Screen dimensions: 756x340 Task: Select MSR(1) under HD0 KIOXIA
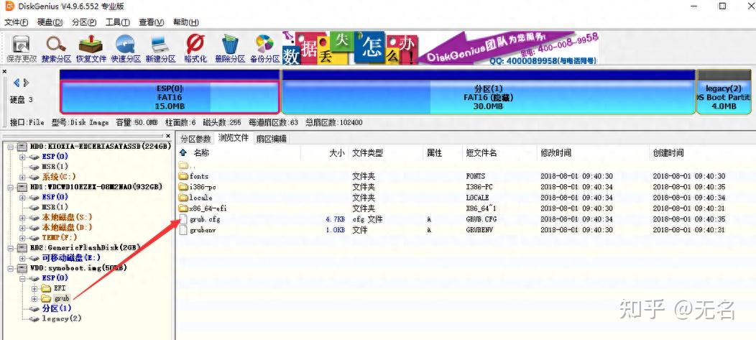[55, 167]
